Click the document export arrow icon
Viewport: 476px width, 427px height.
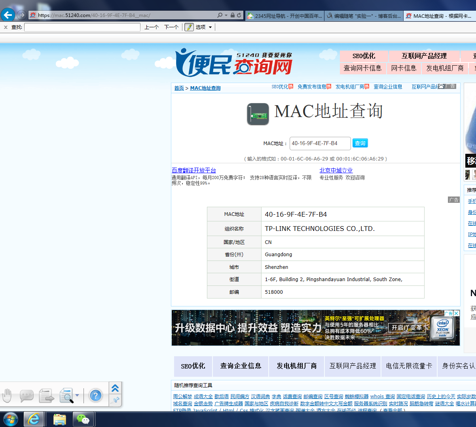click(46, 396)
